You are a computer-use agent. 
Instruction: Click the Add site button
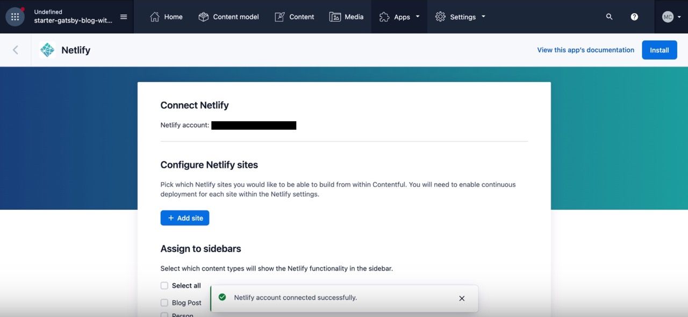coord(185,218)
